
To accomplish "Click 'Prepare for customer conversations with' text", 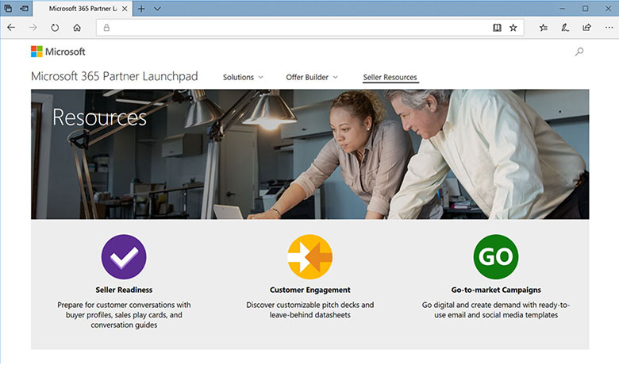I will (x=124, y=305).
